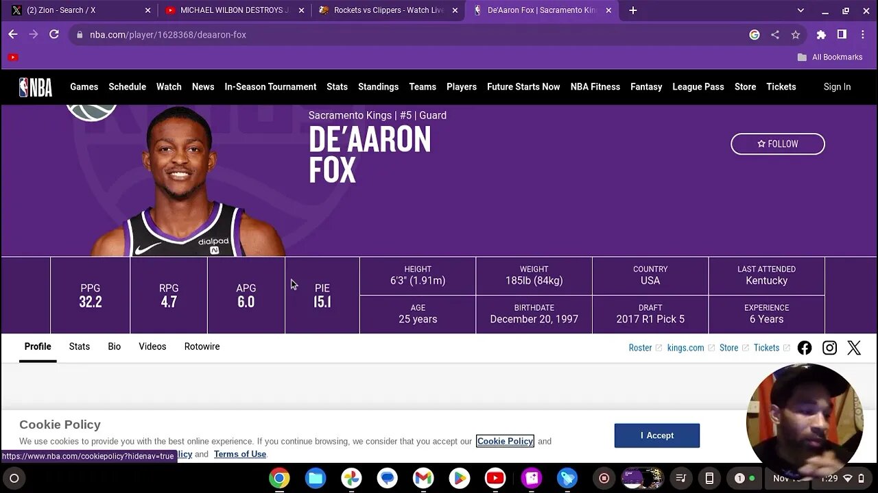Open League Pass link

[x=698, y=87]
